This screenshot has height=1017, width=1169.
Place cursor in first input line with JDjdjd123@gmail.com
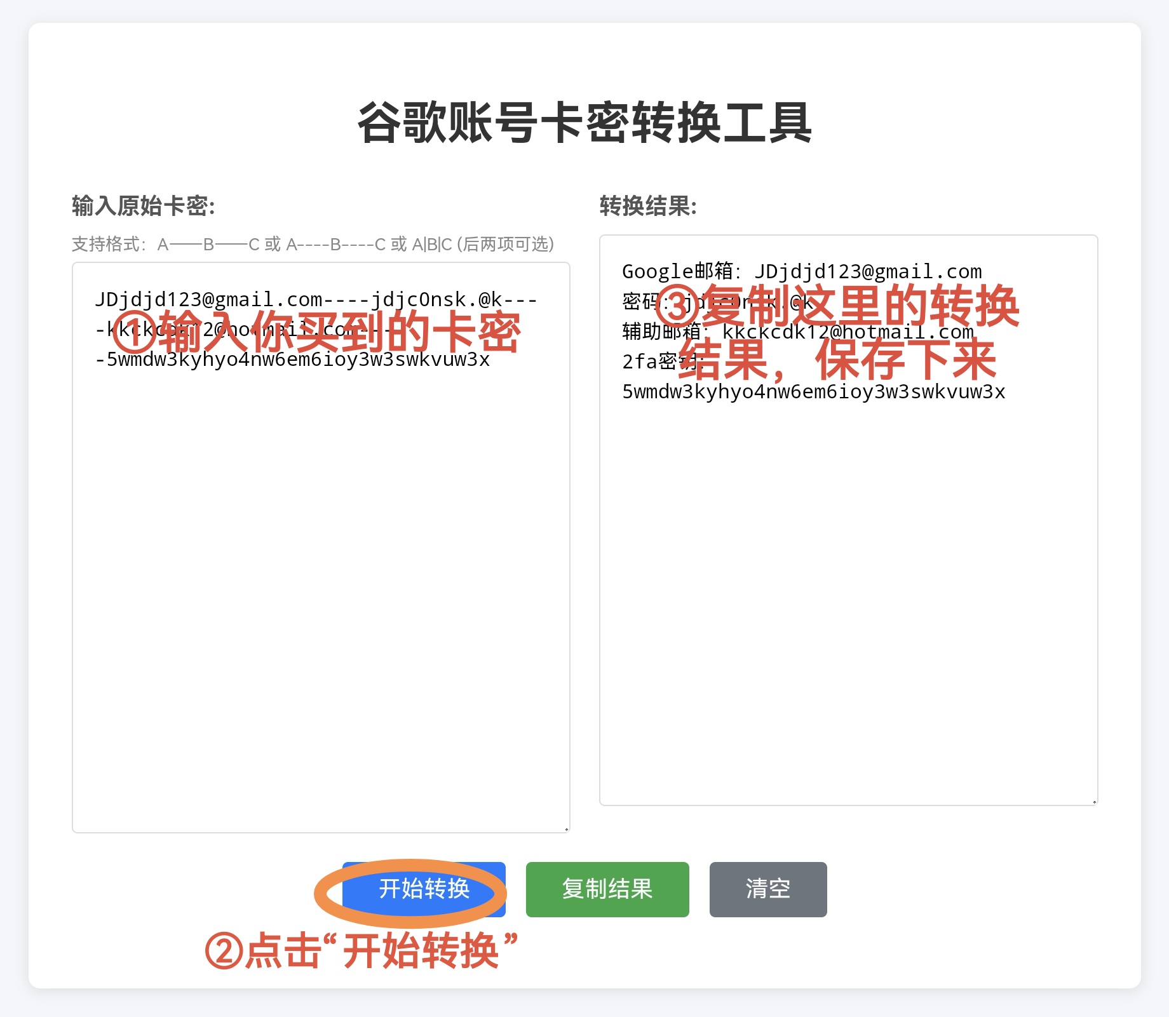[210, 299]
